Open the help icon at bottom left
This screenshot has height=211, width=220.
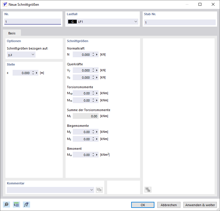[x=7, y=204]
